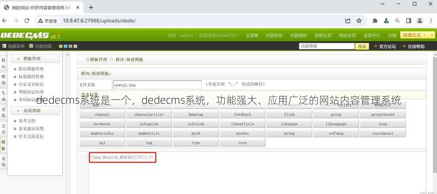The image size is (437, 194).
Task: Open the 在线帮助 link
Action: 416,46
